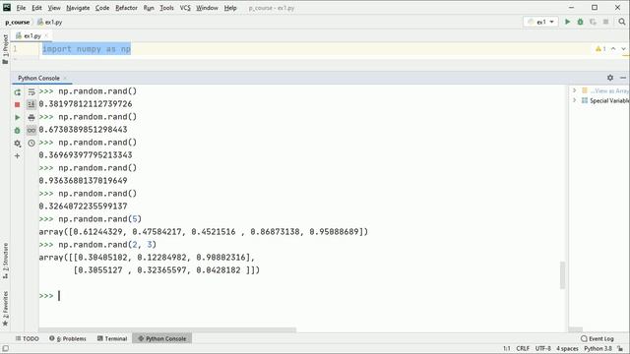Open the File menu
This screenshot has width=630, height=354.
21,8
